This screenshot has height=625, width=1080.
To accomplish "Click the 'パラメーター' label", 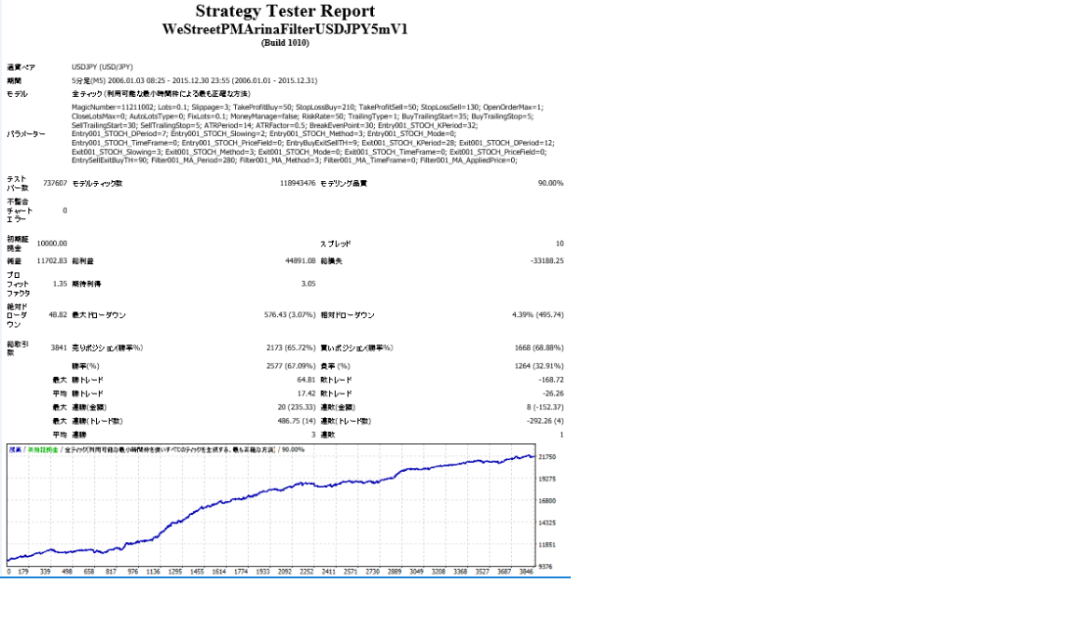I will pos(26,134).
